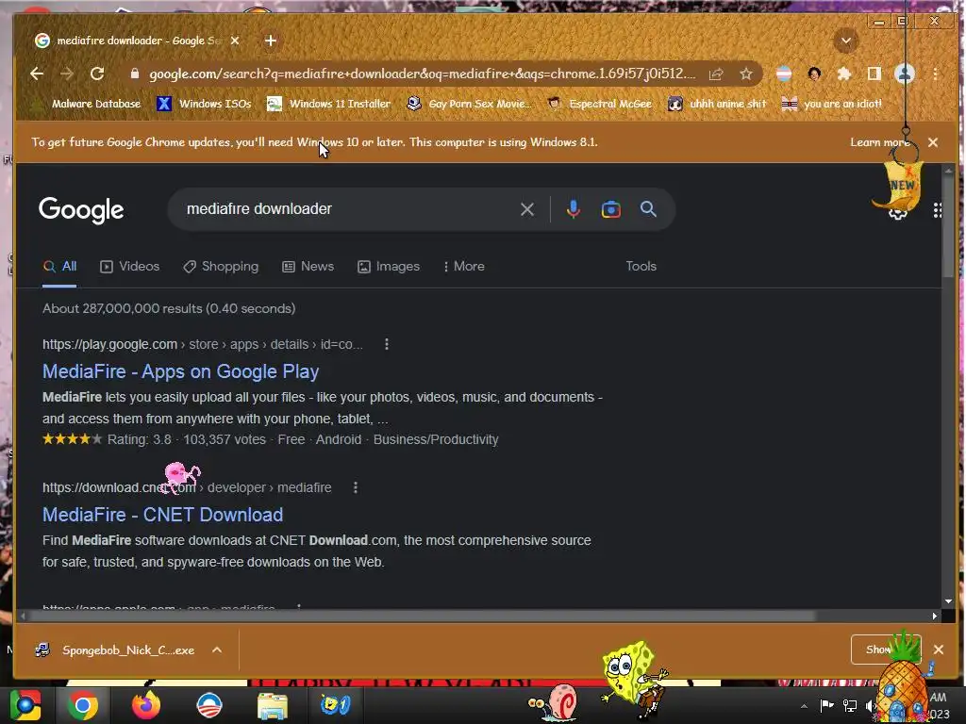This screenshot has height=724, width=966.
Task: Close the downloads shelf
Action: [x=939, y=650]
